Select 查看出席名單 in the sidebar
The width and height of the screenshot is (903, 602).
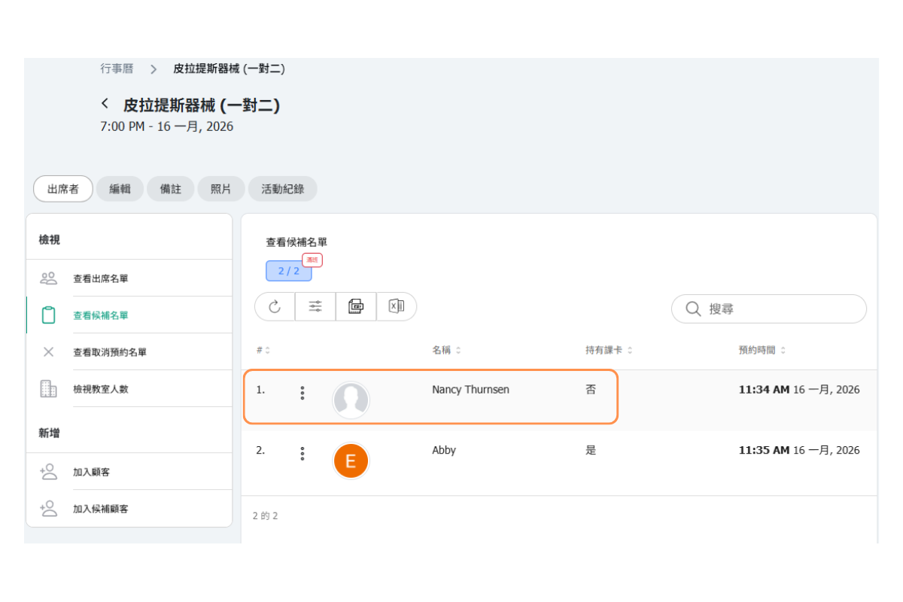pos(101,278)
